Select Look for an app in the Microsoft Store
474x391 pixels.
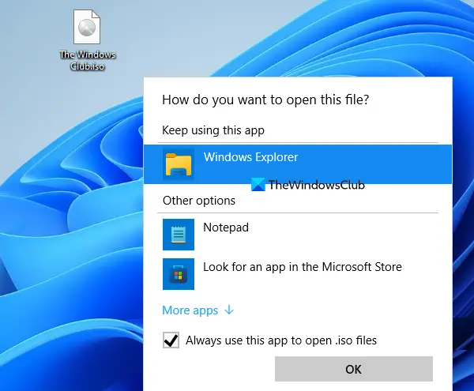(303, 267)
